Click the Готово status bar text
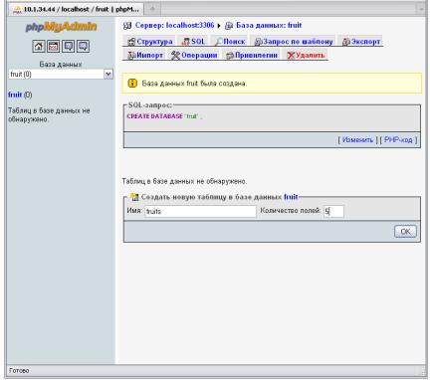This screenshot has width=430, height=380. [x=19, y=371]
